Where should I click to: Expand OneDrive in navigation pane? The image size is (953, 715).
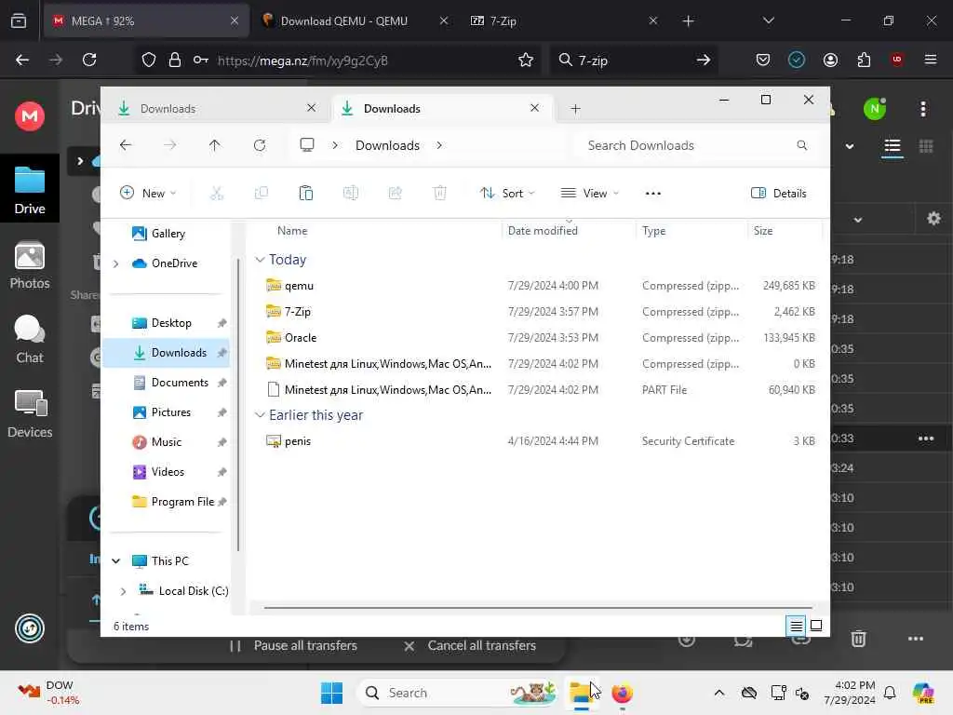(116, 263)
